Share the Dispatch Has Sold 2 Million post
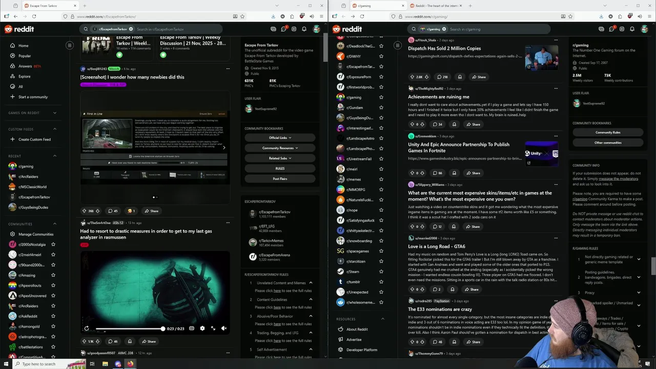 click(479, 77)
